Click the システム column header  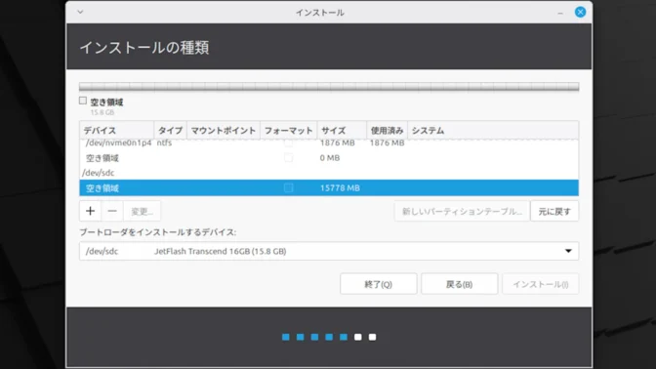tap(493, 131)
